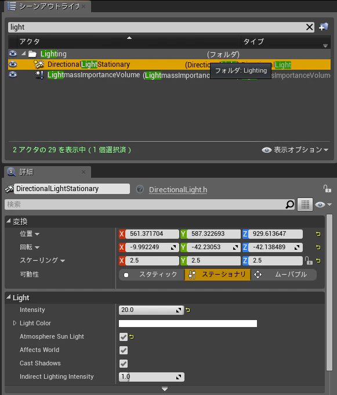Toggle visibility of DirectionalLightStationary

13,64
